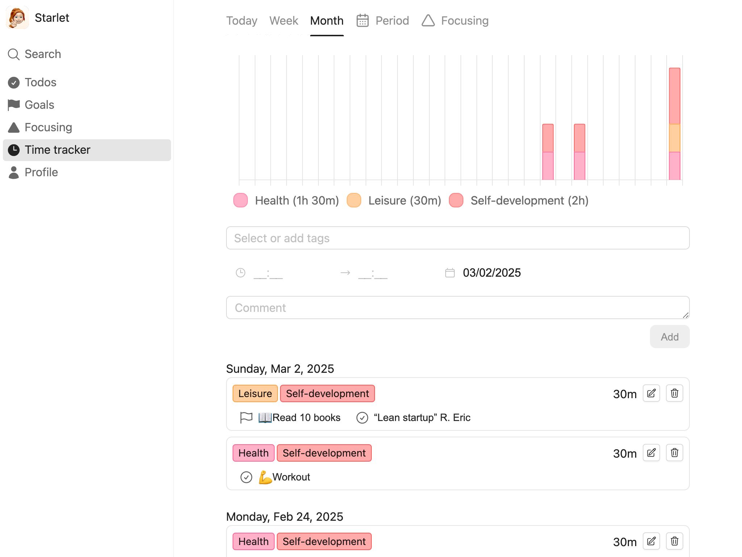The width and height of the screenshot is (742, 557).
Task: Click the end time input
Action: click(x=373, y=273)
